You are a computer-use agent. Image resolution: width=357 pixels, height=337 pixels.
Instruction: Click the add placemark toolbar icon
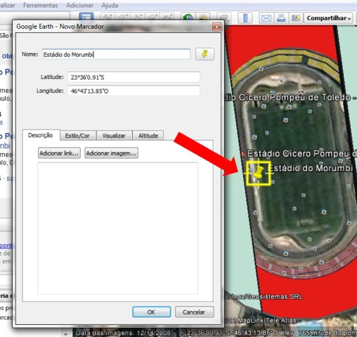pyautogui.click(x=108, y=17)
